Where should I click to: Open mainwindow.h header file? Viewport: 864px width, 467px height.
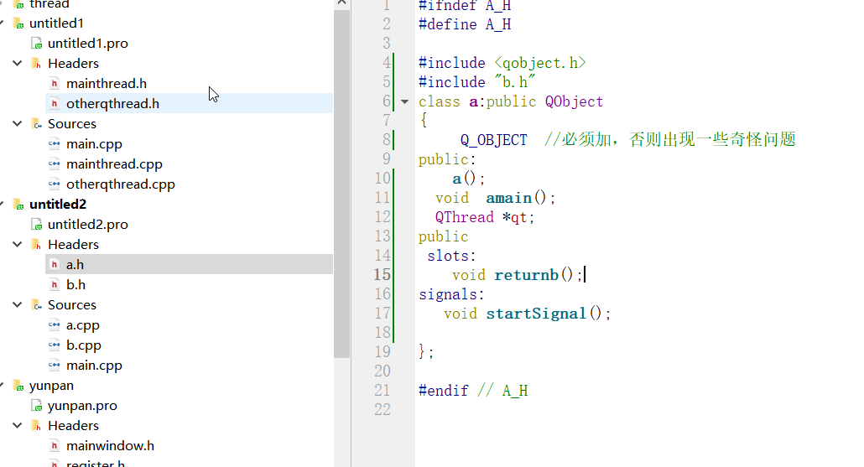click(x=110, y=445)
